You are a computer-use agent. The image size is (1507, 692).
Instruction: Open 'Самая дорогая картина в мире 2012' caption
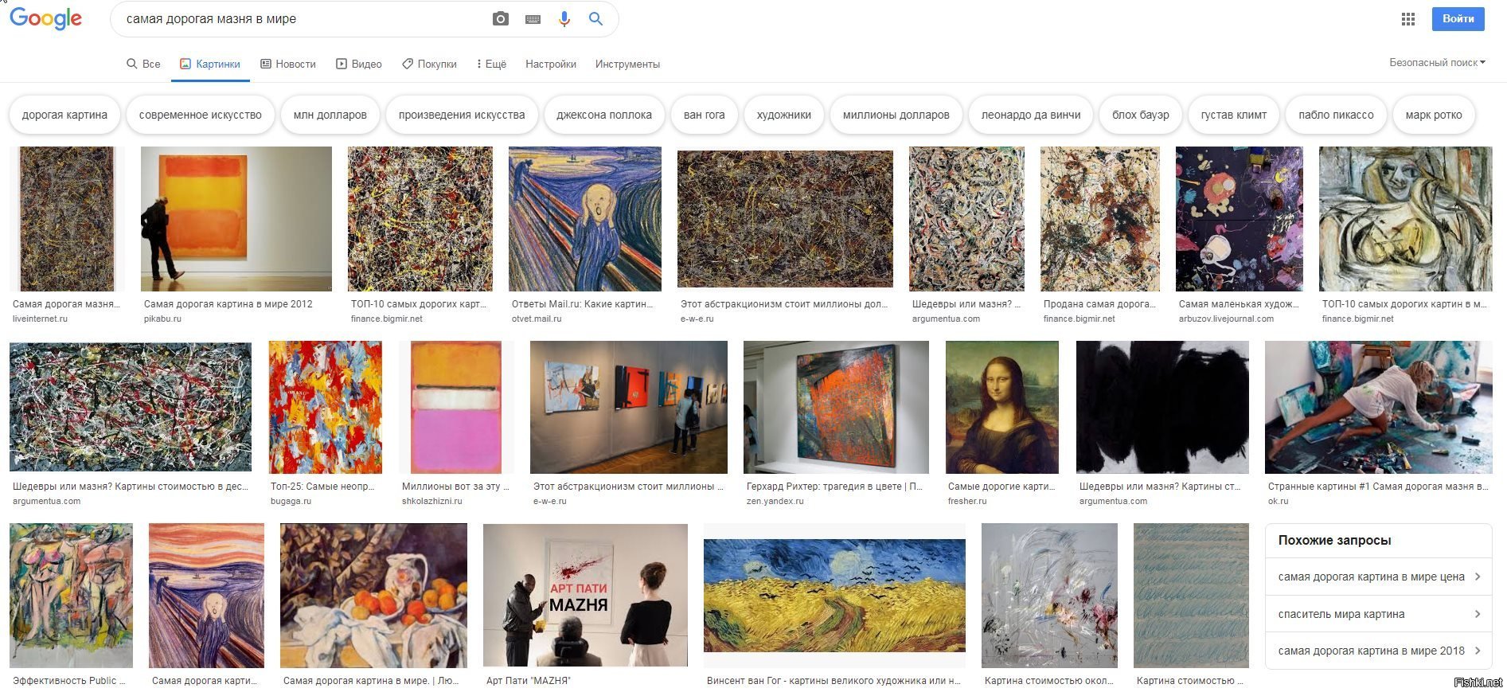[228, 304]
